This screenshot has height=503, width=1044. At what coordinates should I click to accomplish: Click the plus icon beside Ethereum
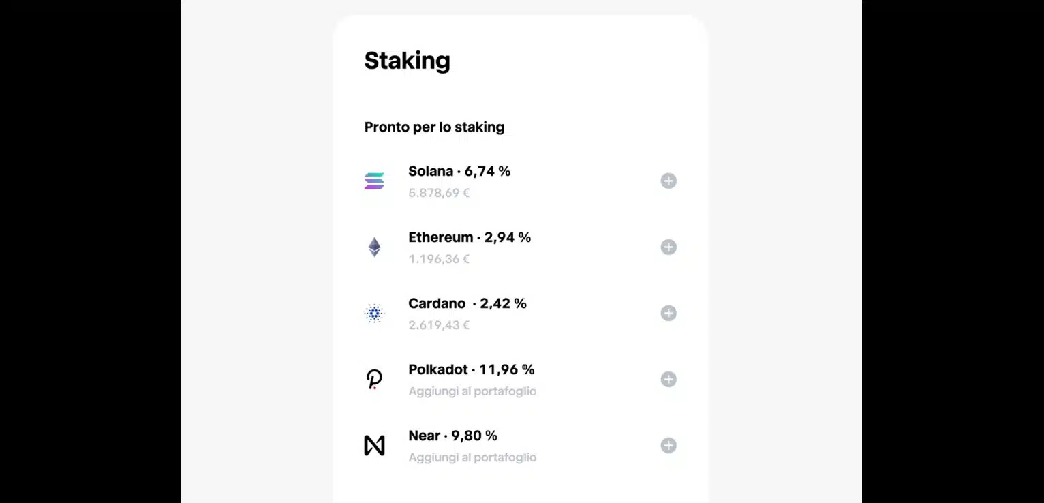click(669, 247)
